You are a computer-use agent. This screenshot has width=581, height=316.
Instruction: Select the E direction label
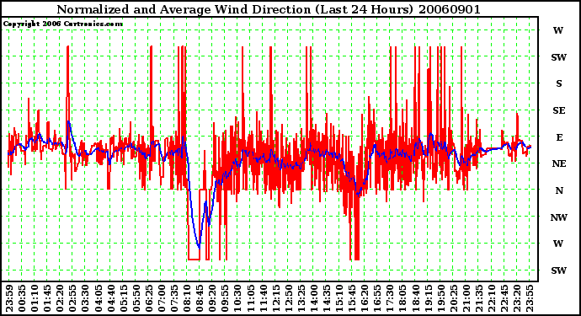[x=559, y=137]
